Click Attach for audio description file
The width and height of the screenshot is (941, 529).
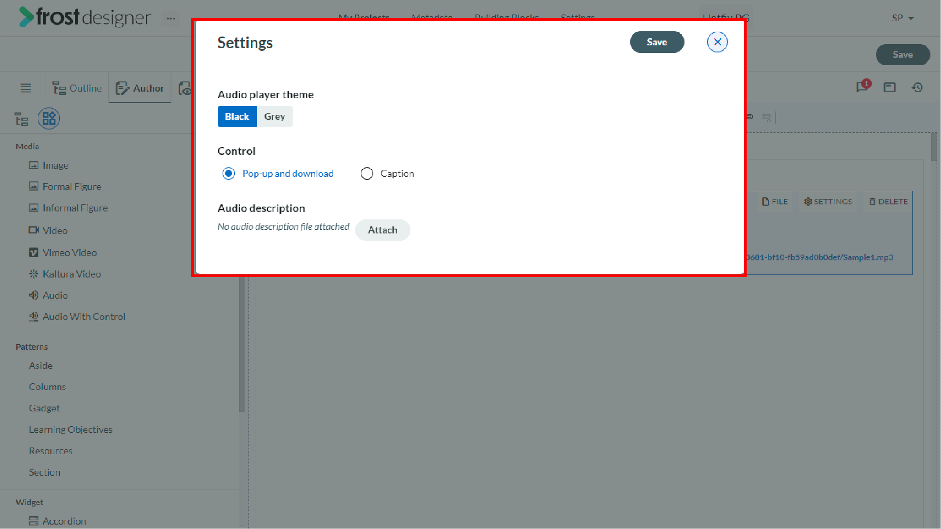[x=383, y=230]
